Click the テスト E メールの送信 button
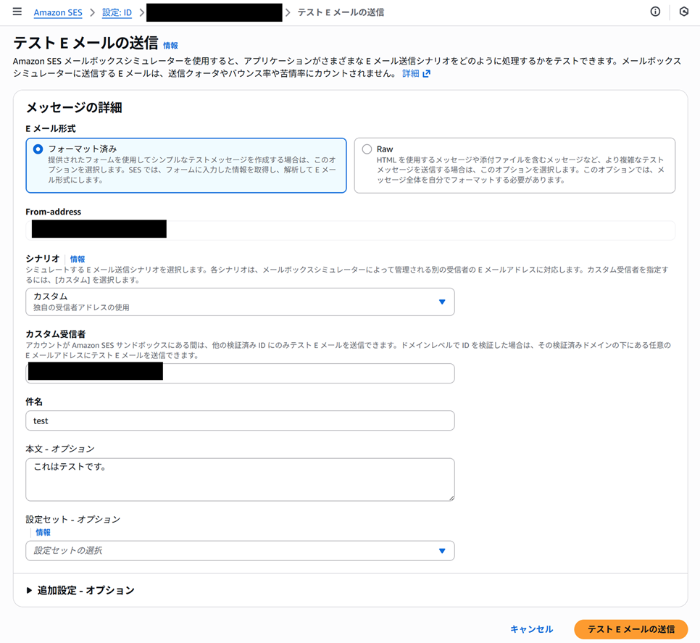The height and width of the screenshot is (643, 700). point(630,629)
